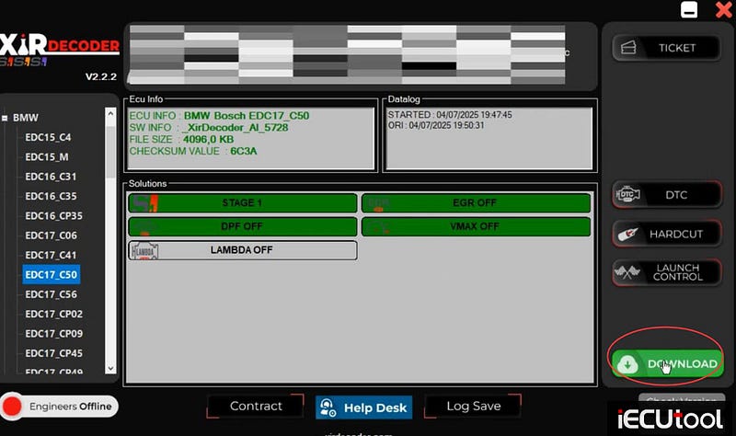Click the DPF icon on DPF OFF
The image size is (736, 436).
[144, 227]
